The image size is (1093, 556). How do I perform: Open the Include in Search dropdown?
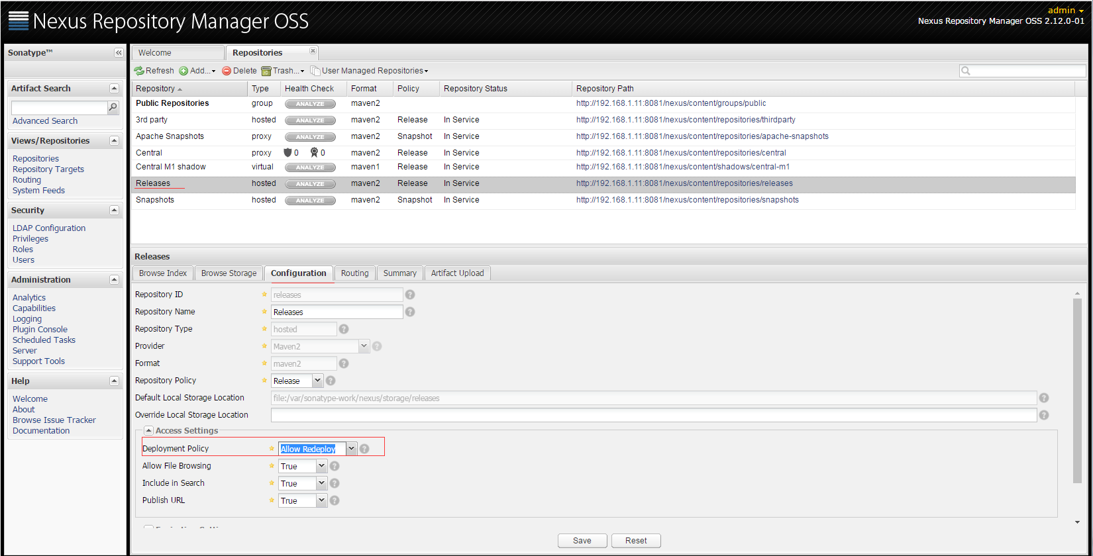[321, 483]
